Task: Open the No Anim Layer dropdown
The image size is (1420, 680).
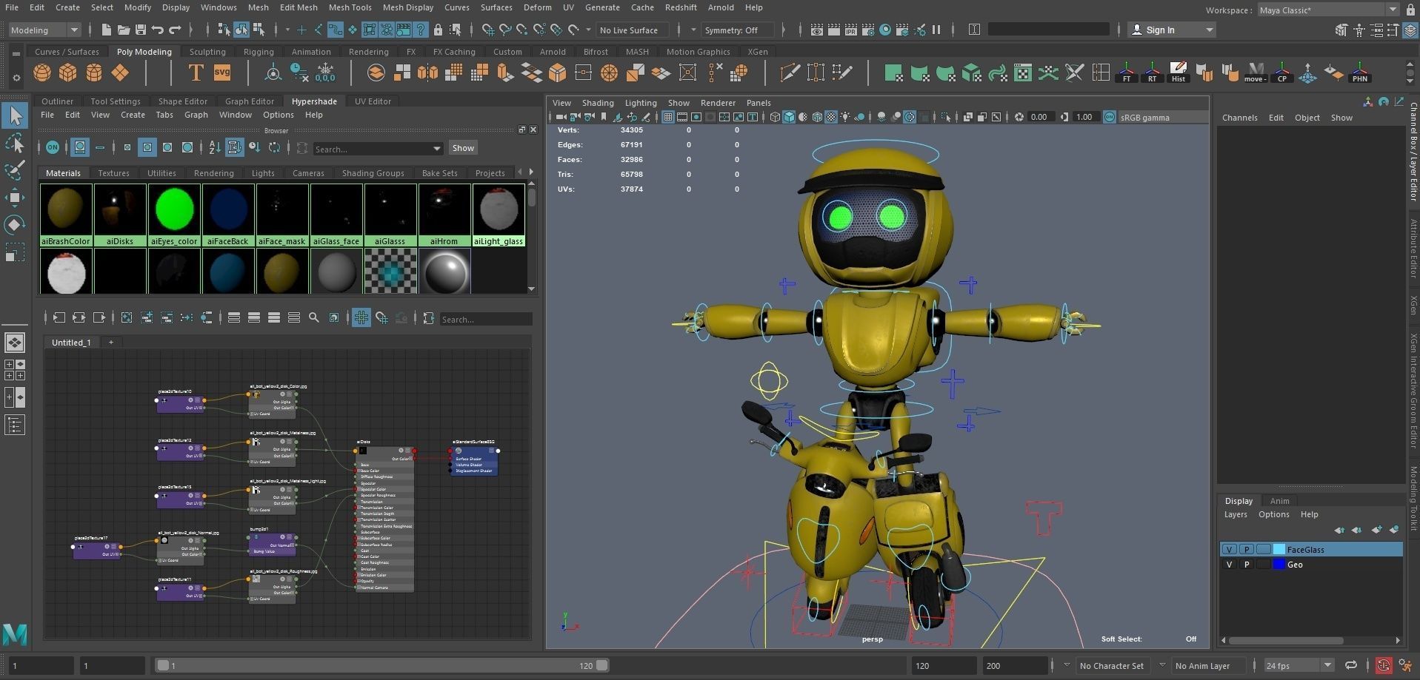Action: 1207,665
